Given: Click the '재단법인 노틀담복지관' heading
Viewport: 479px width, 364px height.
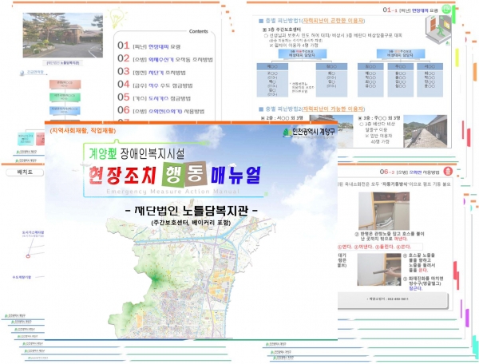Looking at the screenshot, I should point(192,211).
